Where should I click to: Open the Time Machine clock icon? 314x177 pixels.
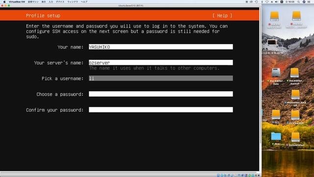[257, 1]
